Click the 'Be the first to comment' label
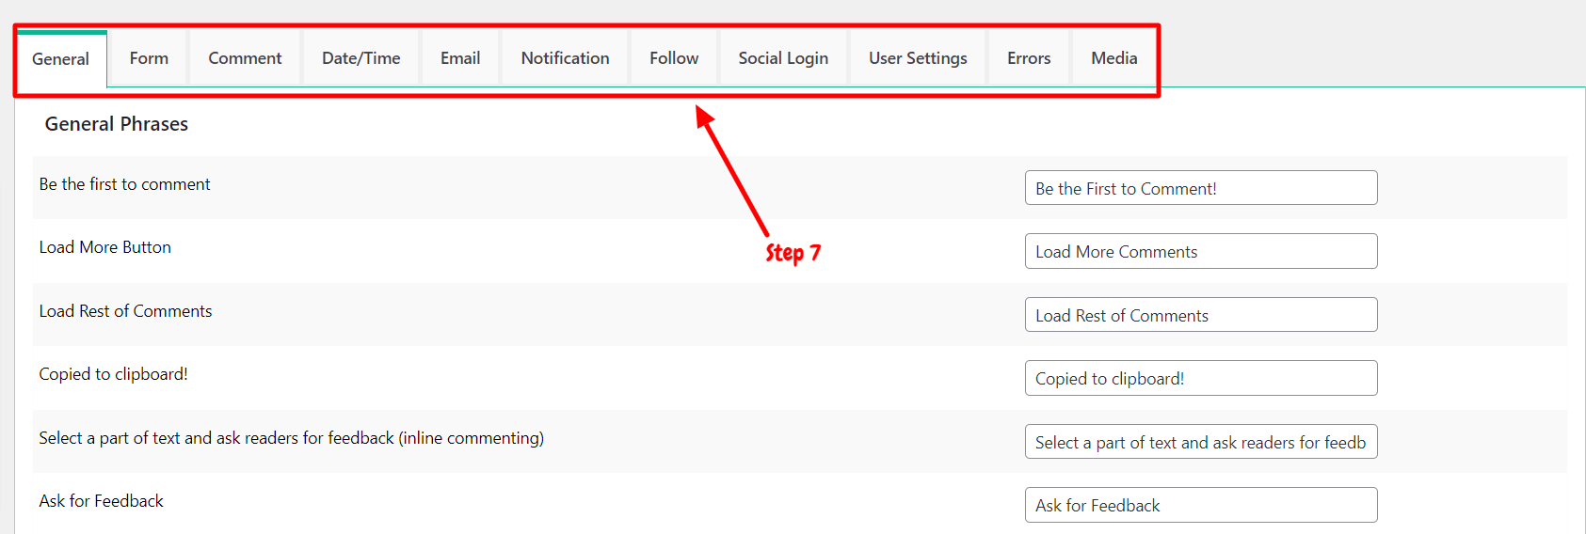Screen dimensions: 1586x534 pyautogui.click(x=124, y=184)
